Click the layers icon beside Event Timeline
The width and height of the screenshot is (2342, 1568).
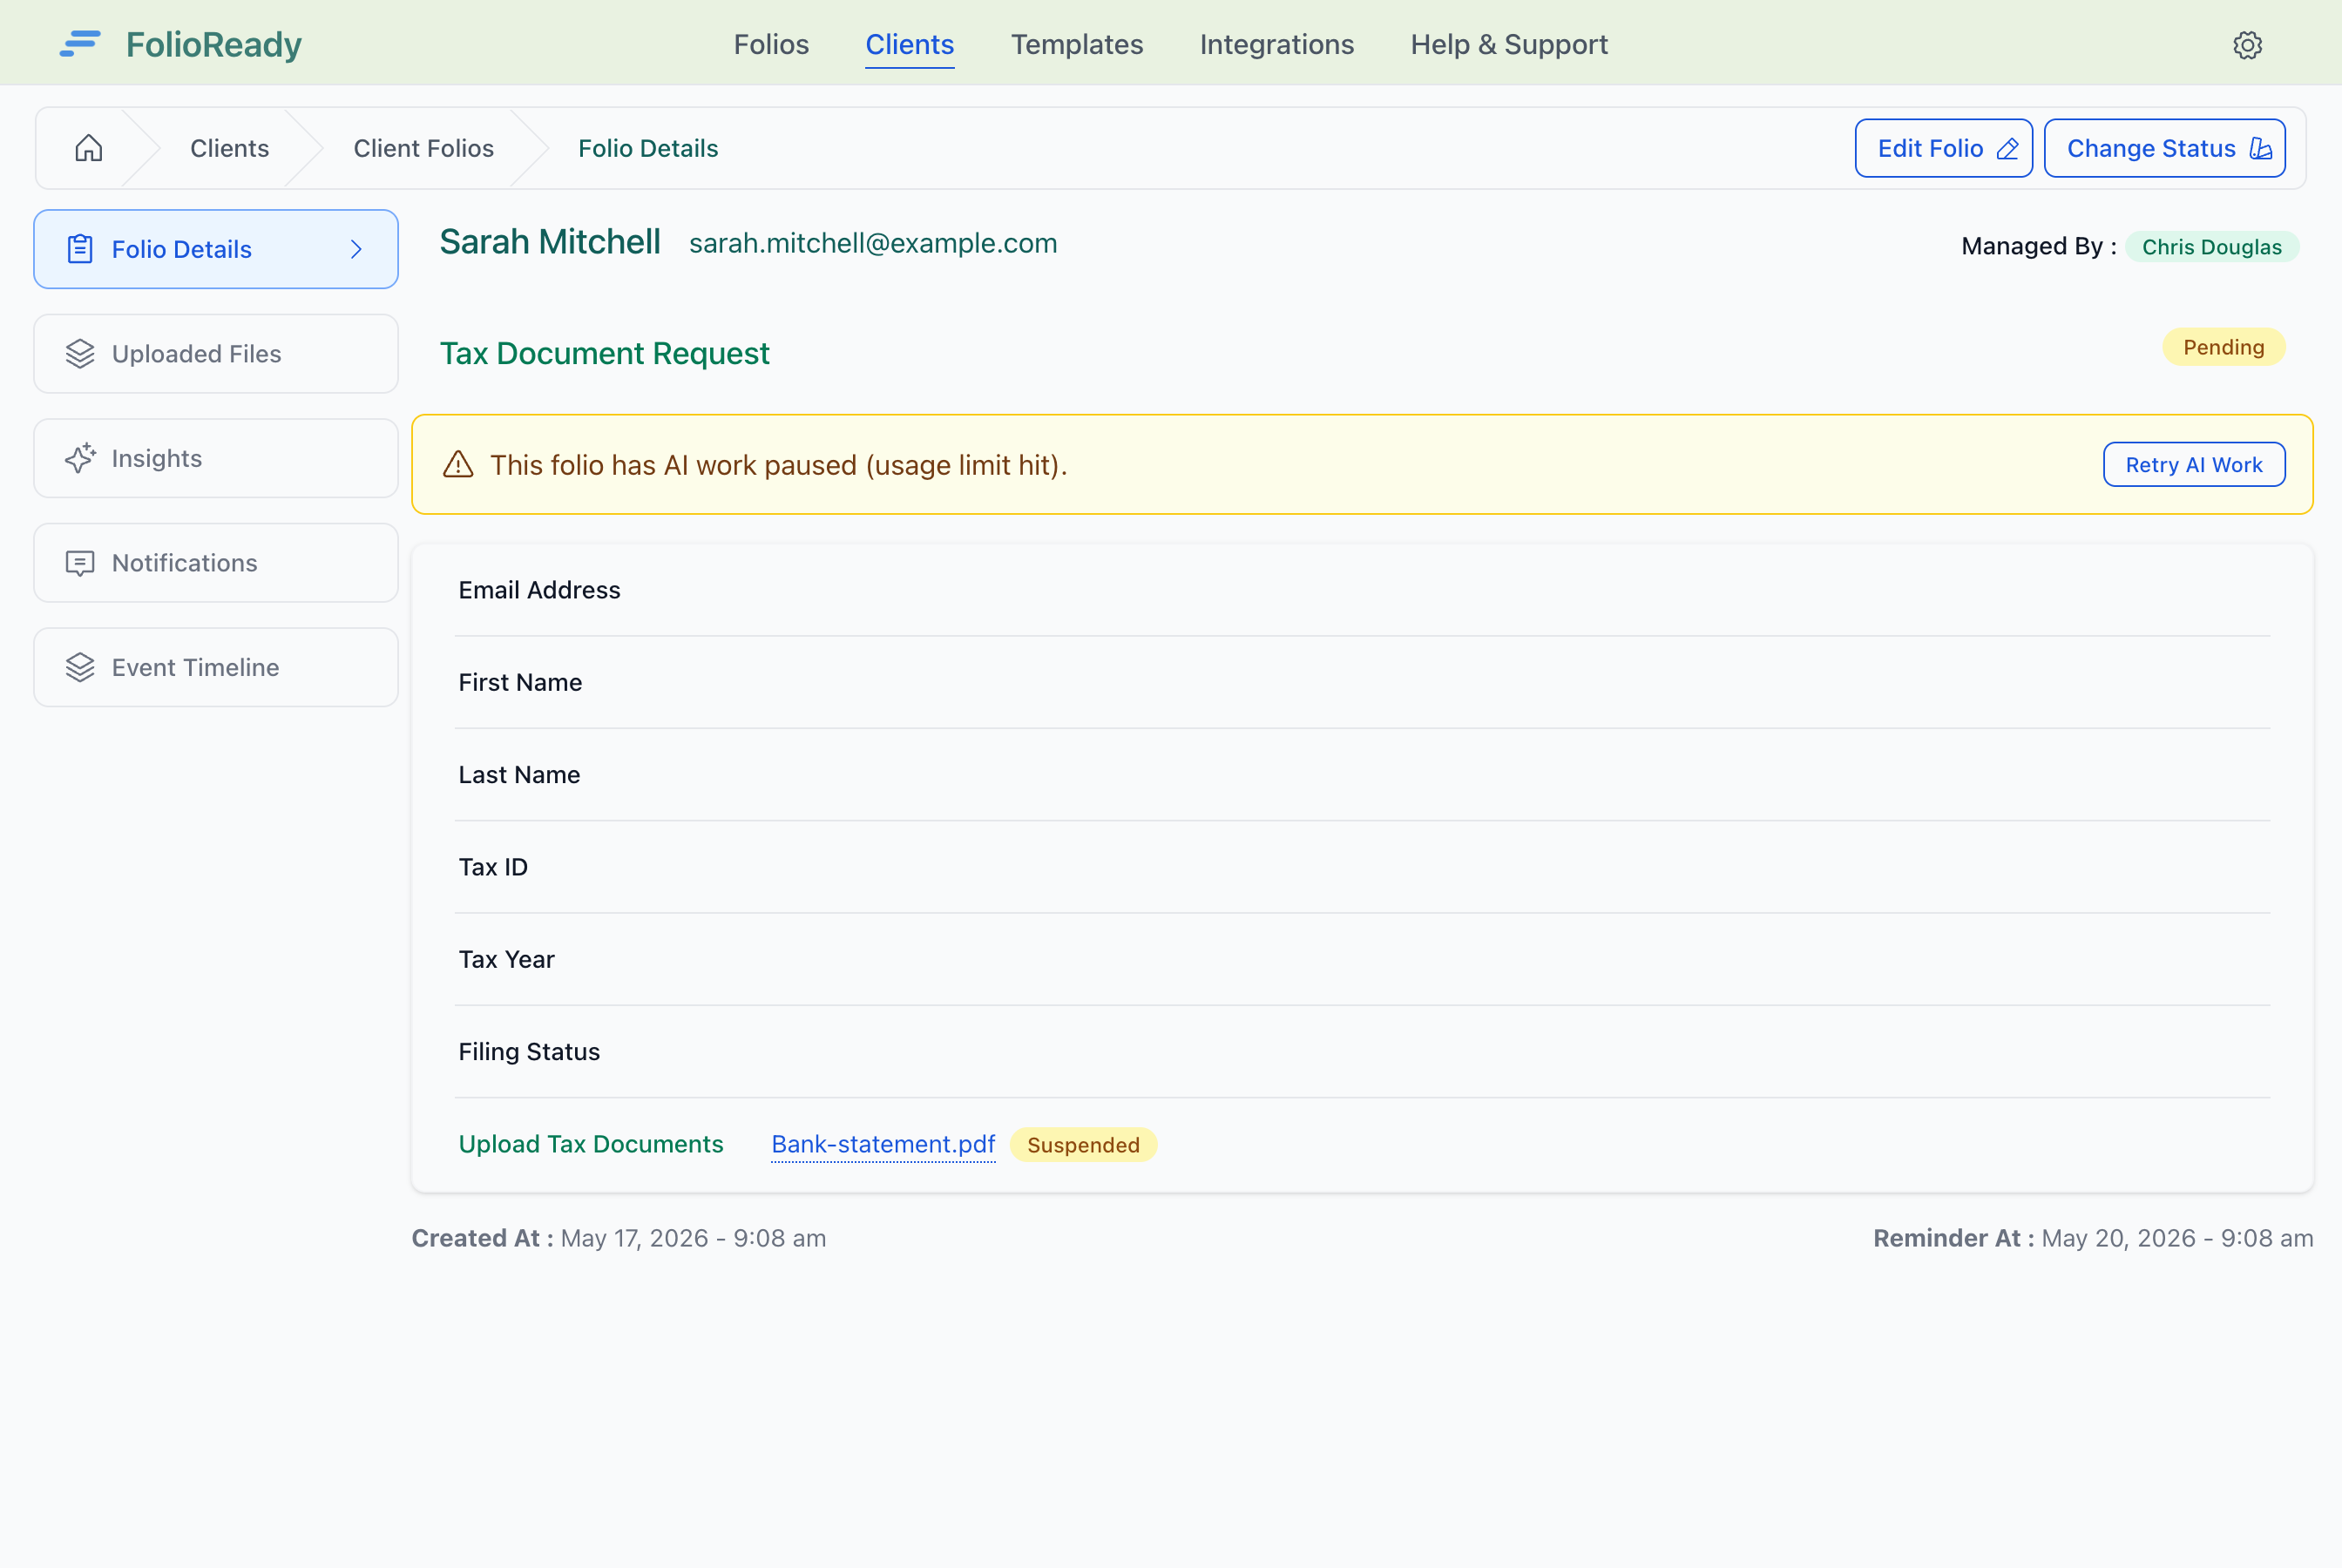(80, 667)
